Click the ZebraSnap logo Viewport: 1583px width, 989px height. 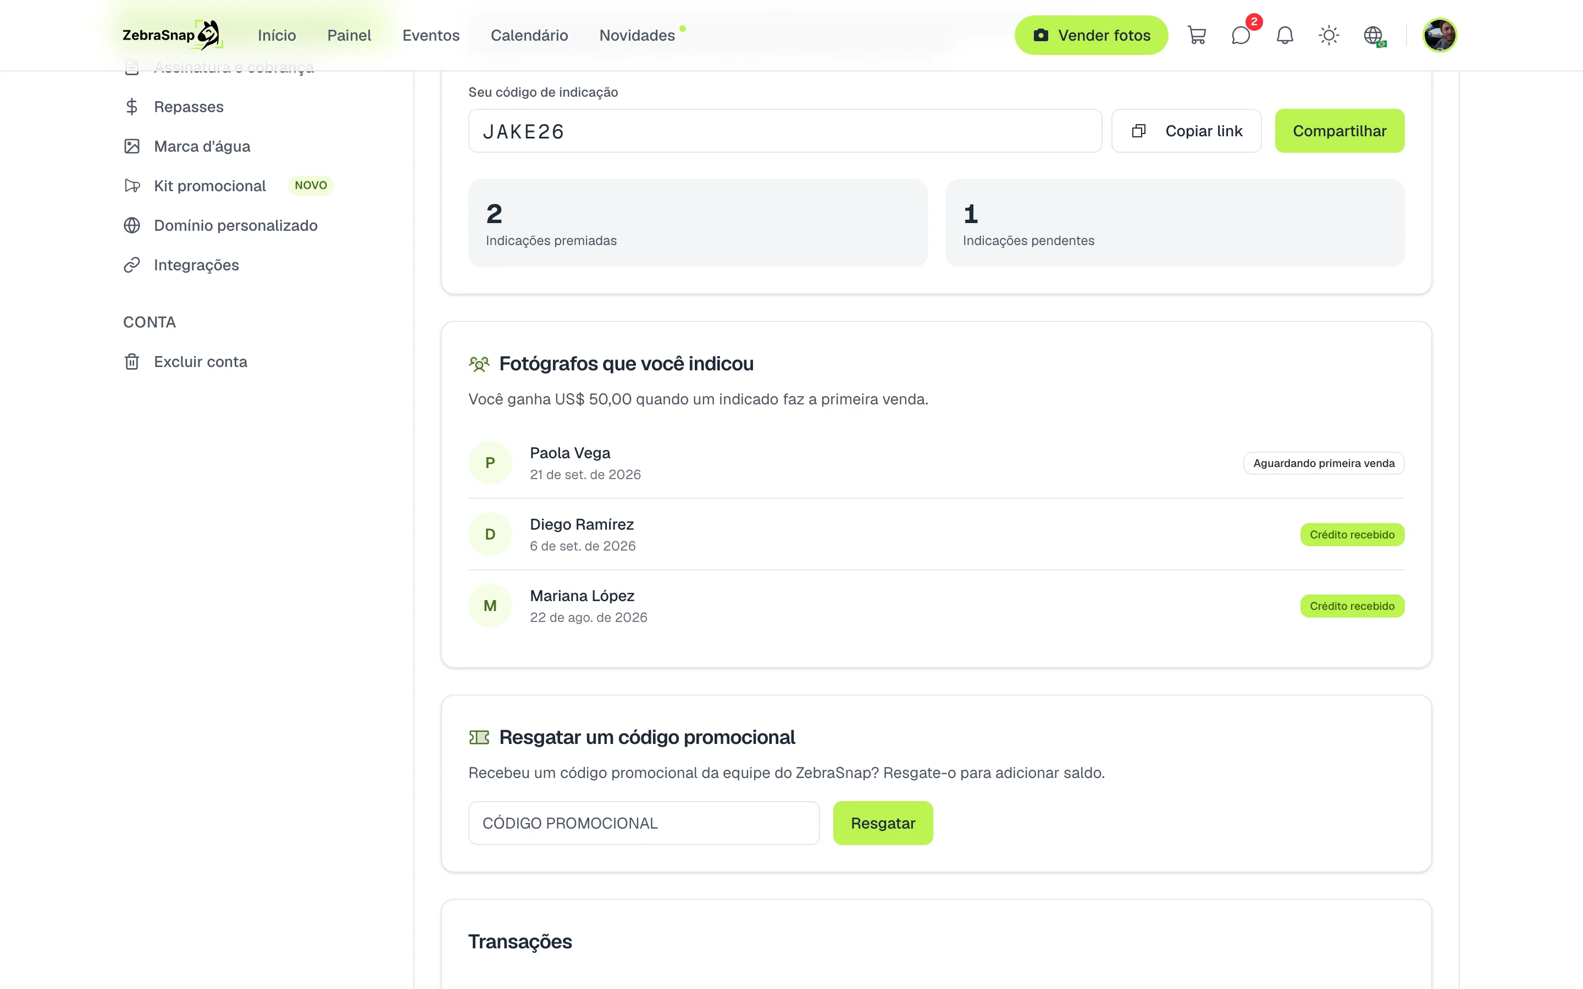173,35
